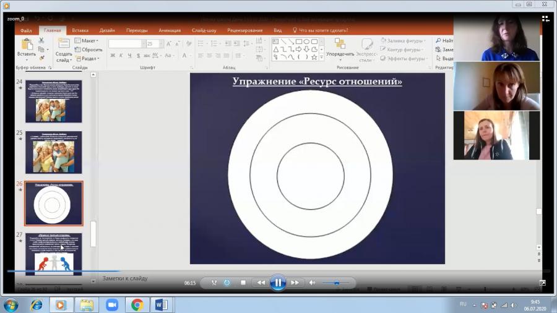The height and width of the screenshot is (313, 557).
Task: Pause the video with the round play button
Action: tap(278, 283)
